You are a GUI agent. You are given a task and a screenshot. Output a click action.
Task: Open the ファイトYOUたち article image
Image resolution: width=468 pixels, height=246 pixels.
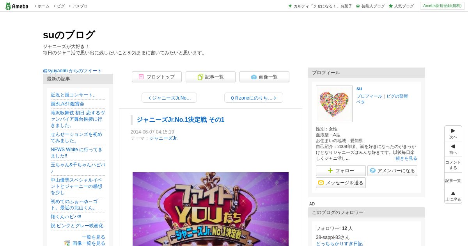pos(211,209)
